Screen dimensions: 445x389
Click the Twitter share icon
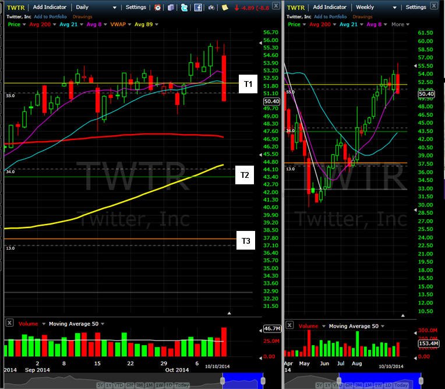184,8
